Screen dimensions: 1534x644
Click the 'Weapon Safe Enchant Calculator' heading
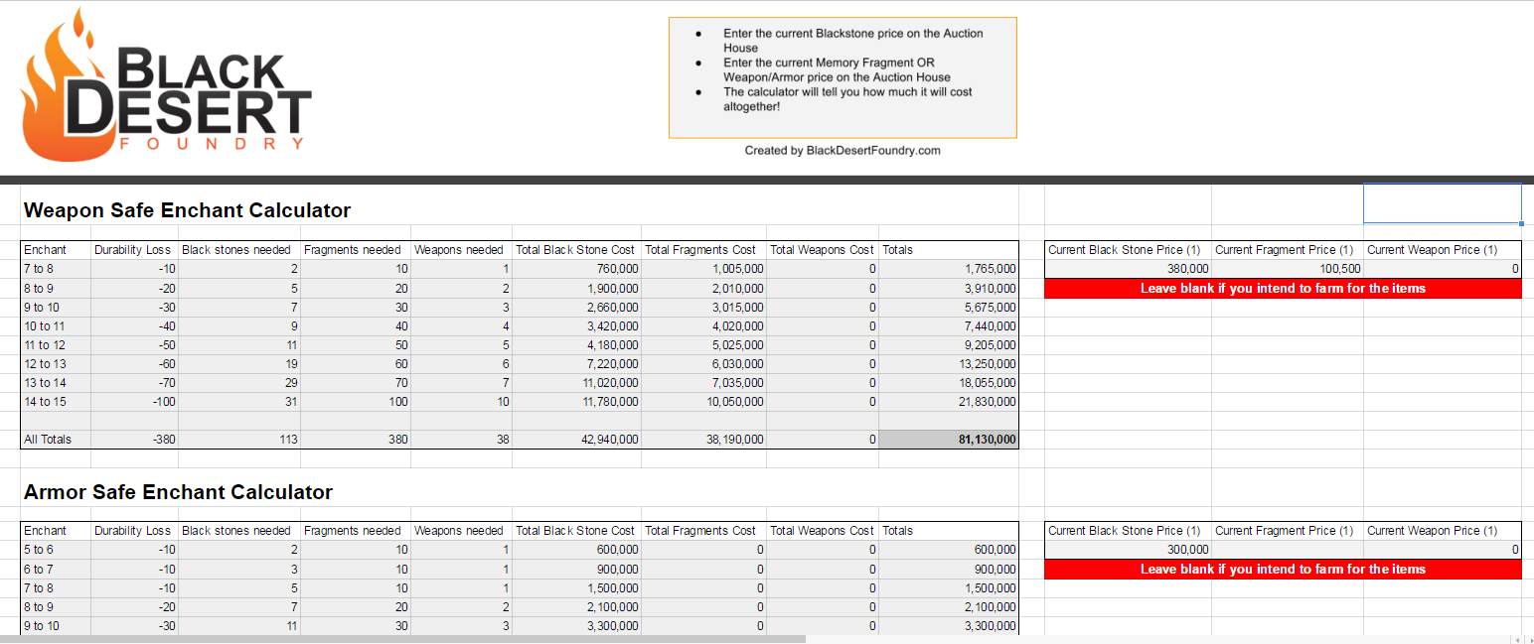coord(187,210)
